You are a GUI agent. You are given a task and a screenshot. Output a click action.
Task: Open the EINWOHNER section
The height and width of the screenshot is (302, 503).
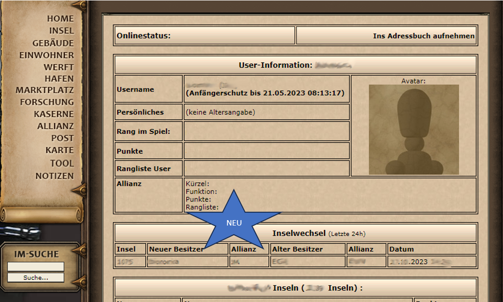47,55
